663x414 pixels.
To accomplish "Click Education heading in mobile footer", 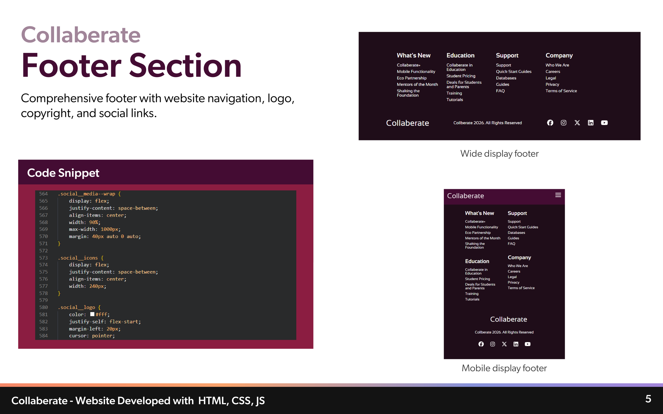I will coord(477,261).
